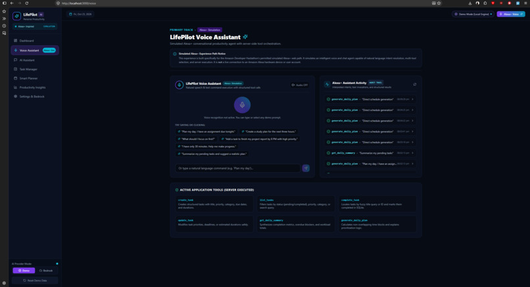Open Task Manager in the sidebar
This screenshot has height=287, width=530.
click(35, 69)
